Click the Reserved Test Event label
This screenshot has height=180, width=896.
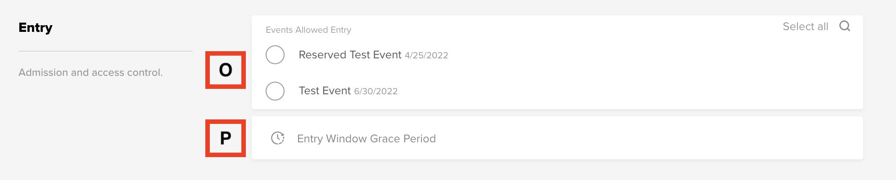tap(350, 55)
